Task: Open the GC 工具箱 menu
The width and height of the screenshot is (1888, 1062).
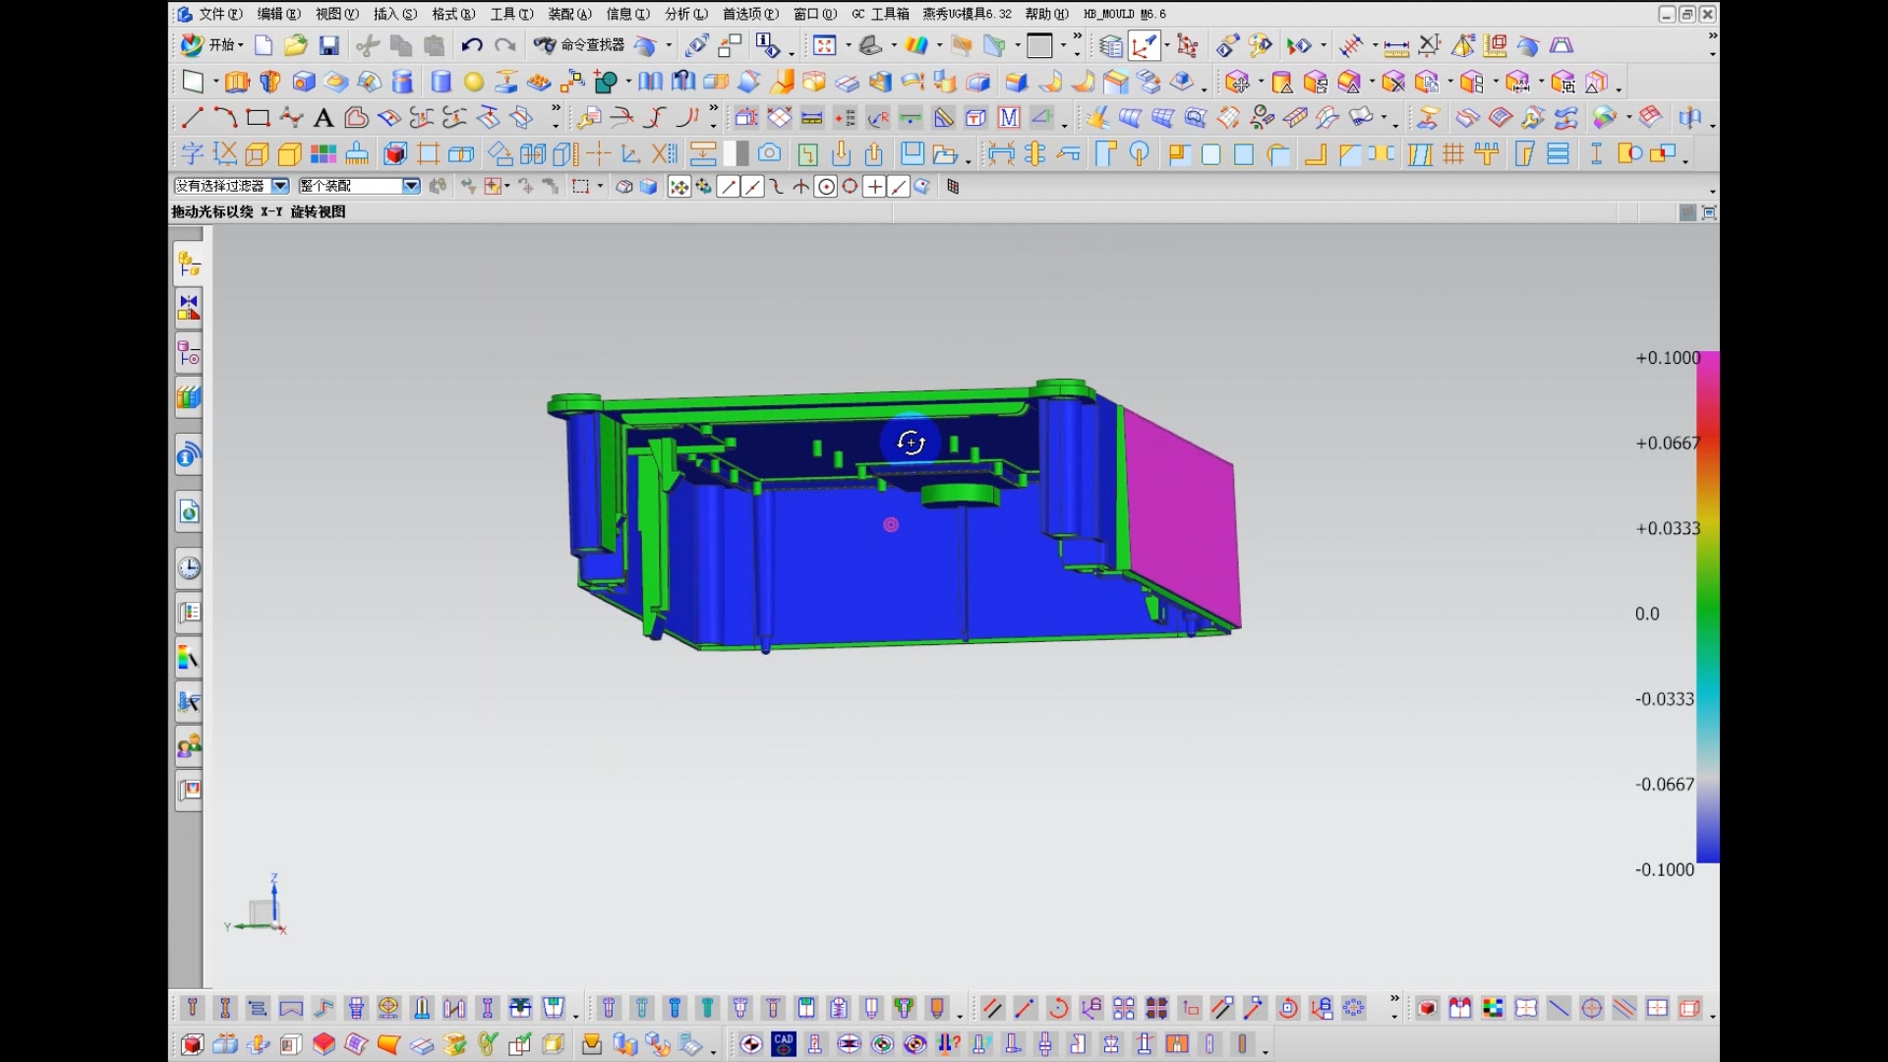Action: pyautogui.click(x=880, y=14)
